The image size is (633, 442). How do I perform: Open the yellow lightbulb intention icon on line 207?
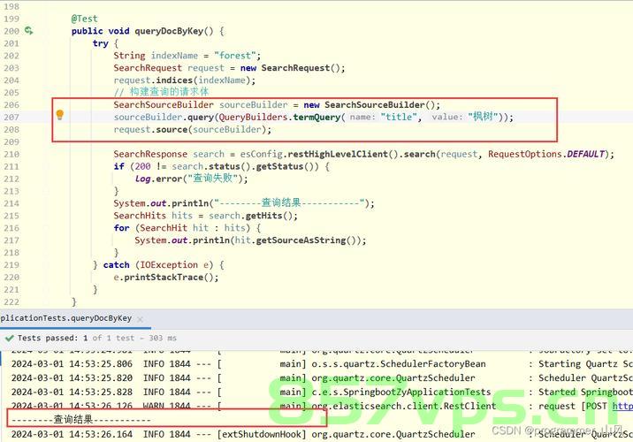click(x=60, y=115)
